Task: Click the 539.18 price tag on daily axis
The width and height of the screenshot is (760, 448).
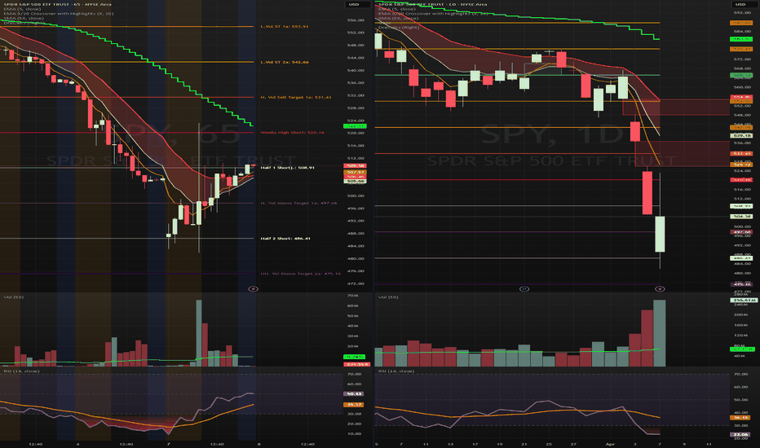Action: (741, 135)
